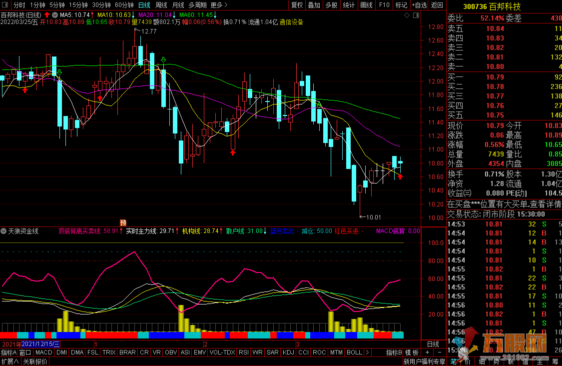
Task: Open the 多股 multi-stock view
Action: tap(331, 5)
